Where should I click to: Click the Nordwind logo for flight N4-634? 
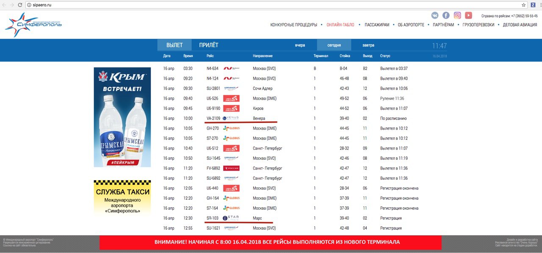[x=231, y=68]
